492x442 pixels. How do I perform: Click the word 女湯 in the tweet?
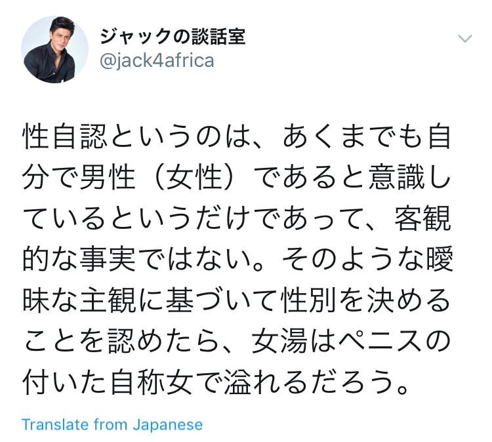point(280,341)
